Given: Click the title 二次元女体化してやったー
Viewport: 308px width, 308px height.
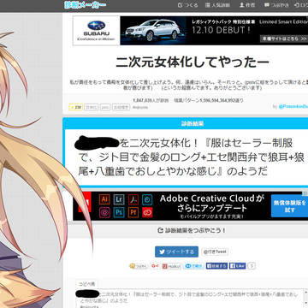Looking at the screenshot, I should pyautogui.click(x=192, y=62).
